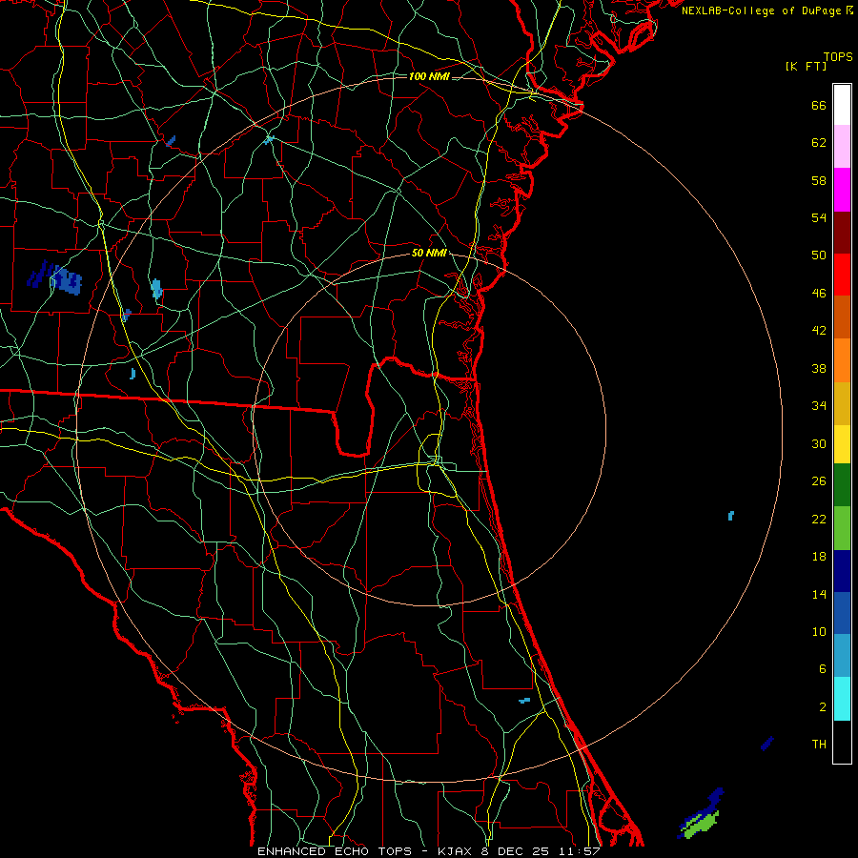858x858 pixels.
Task: Click the black TH threshold swatch
Action: [x=842, y=742]
